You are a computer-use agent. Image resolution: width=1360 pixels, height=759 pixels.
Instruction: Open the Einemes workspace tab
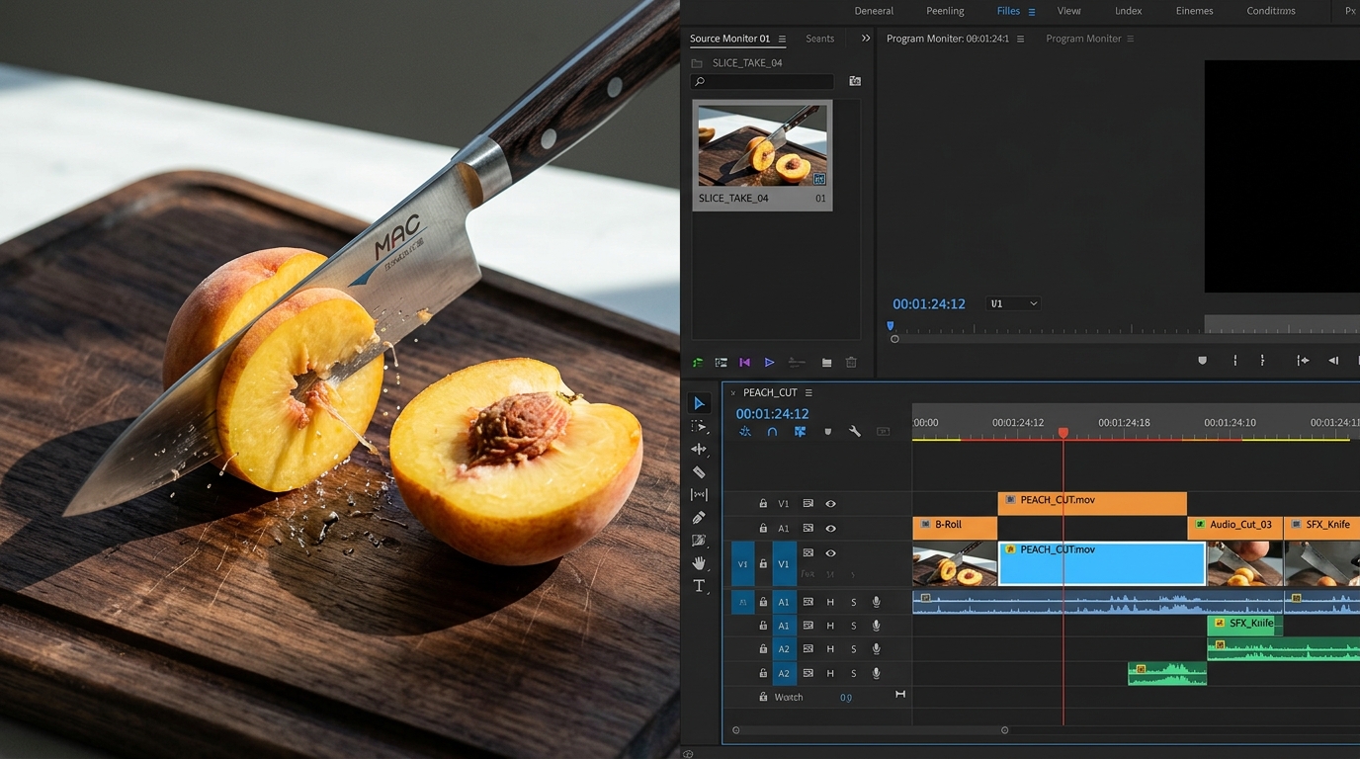pos(1194,11)
